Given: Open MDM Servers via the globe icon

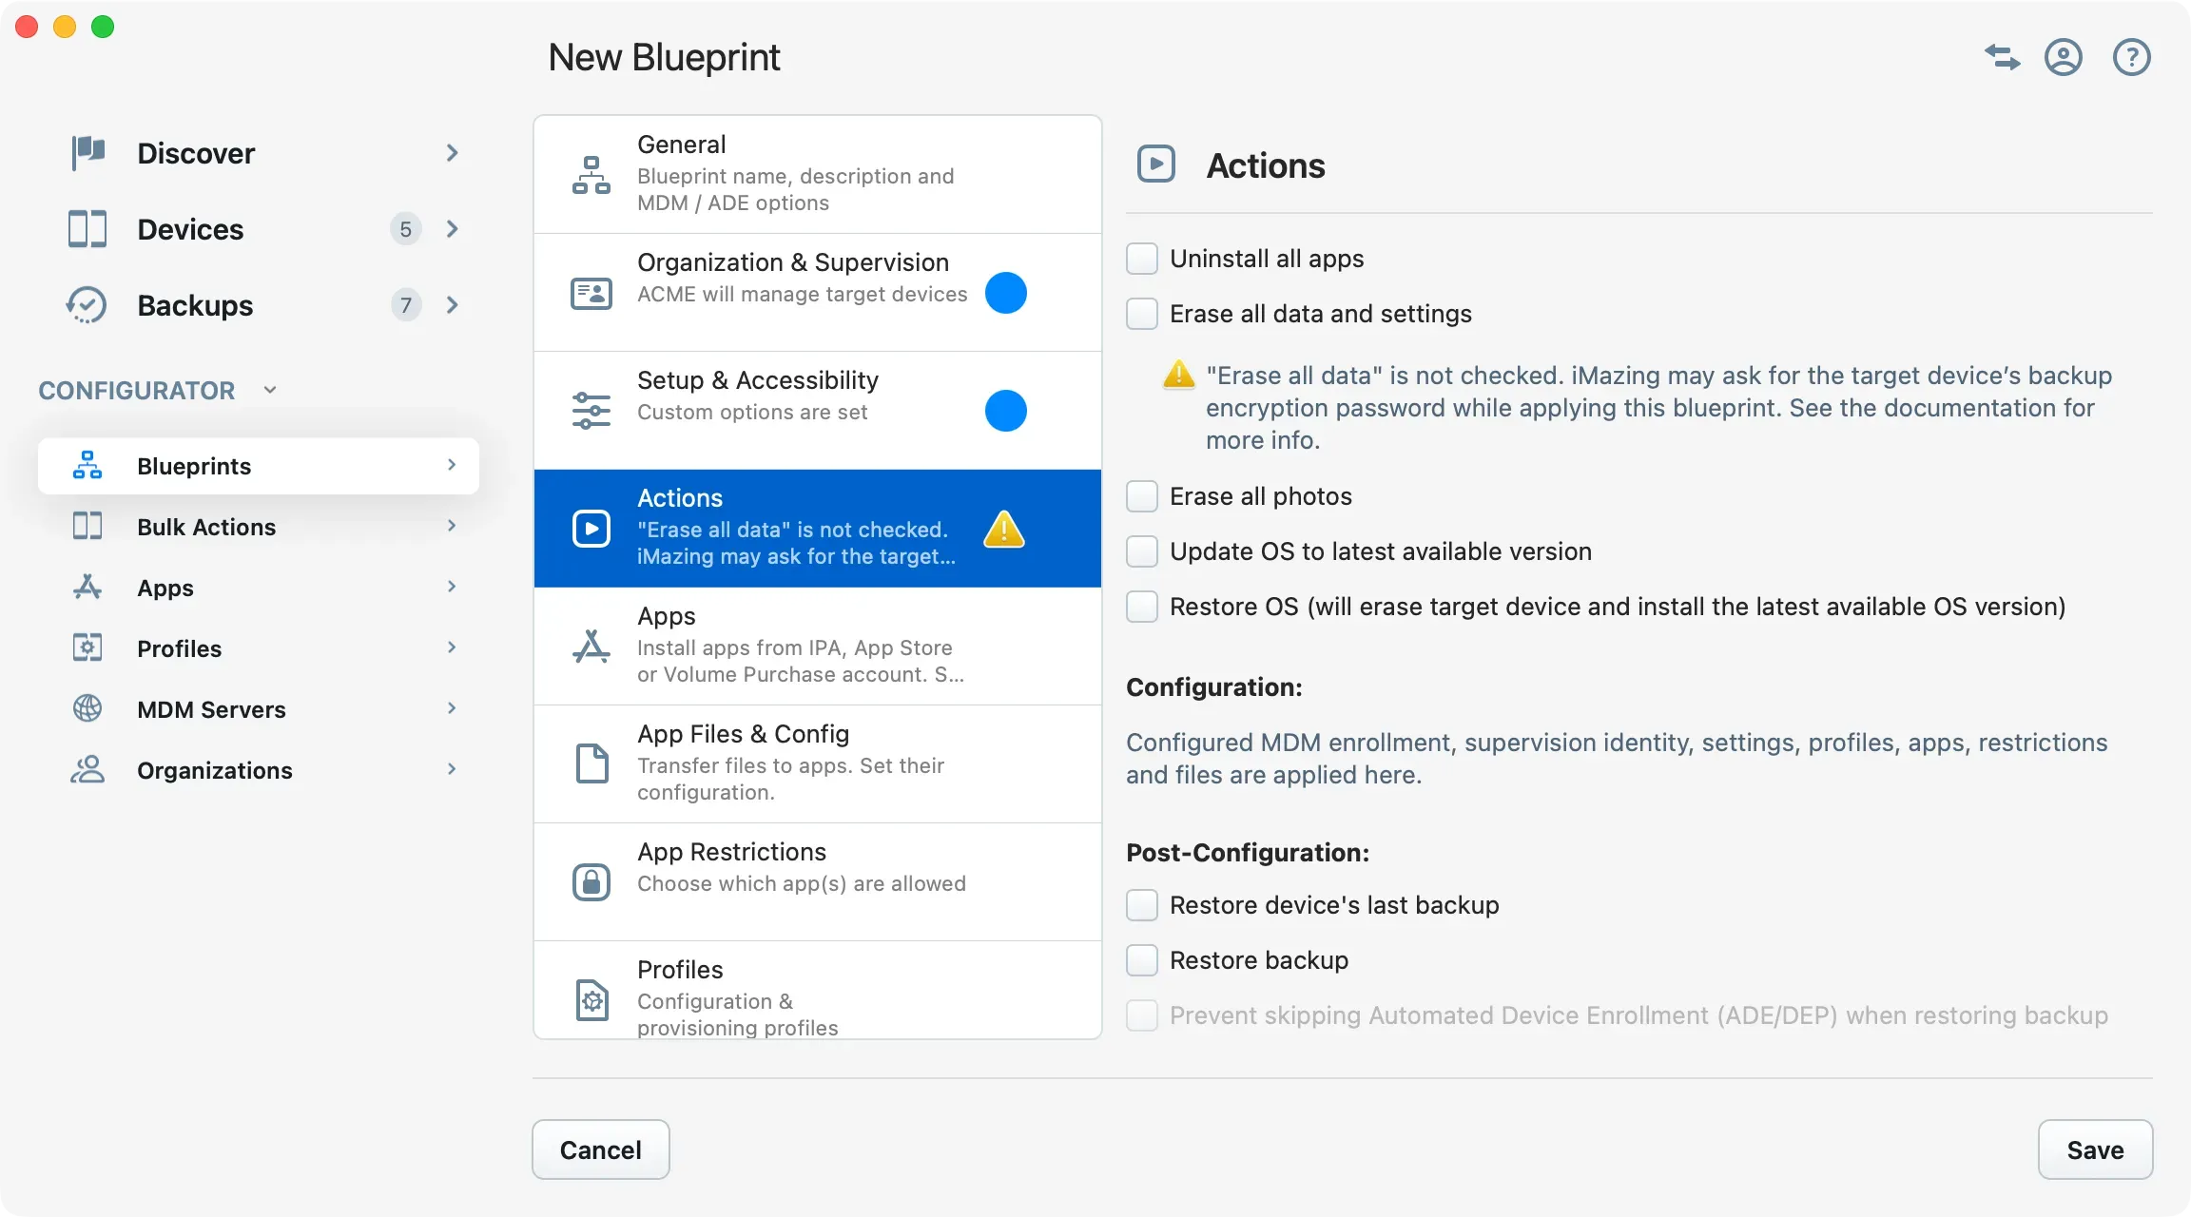Looking at the screenshot, I should tap(87, 708).
